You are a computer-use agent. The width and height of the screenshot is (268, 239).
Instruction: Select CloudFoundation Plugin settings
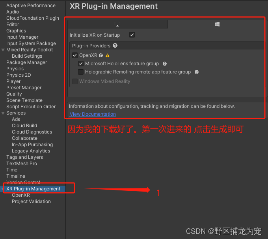[x=33, y=18]
